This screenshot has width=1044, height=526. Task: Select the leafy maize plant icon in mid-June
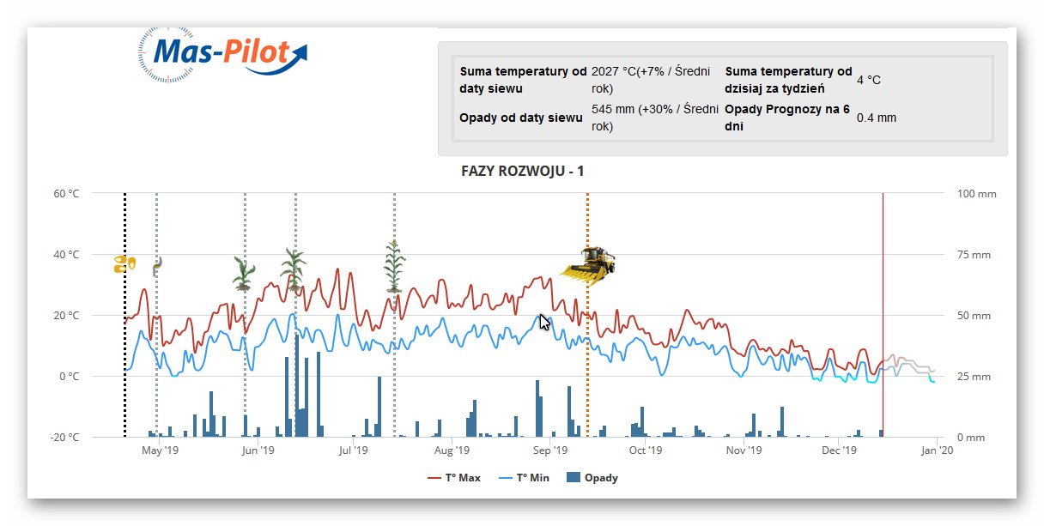[x=293, y=269]
